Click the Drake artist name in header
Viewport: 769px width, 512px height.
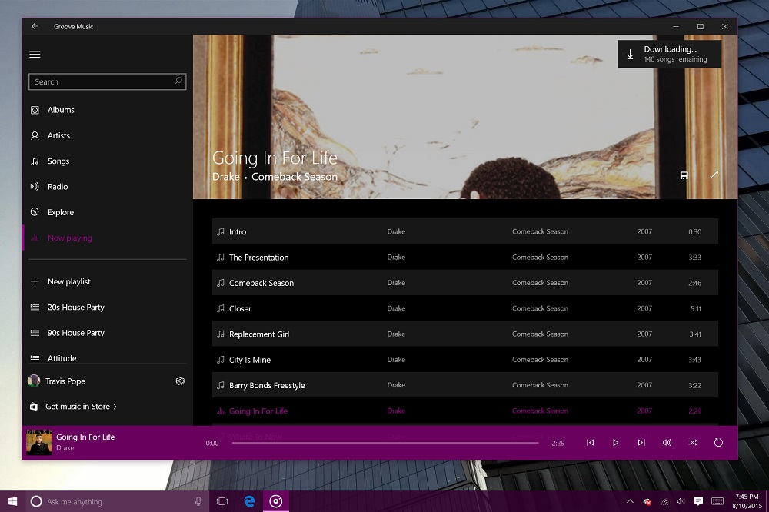tap(226, 177)
